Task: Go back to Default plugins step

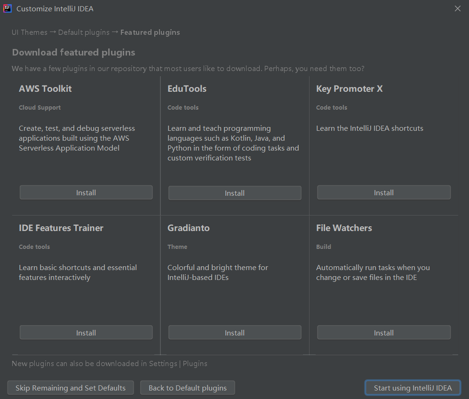Action: (x=188, y=388)
